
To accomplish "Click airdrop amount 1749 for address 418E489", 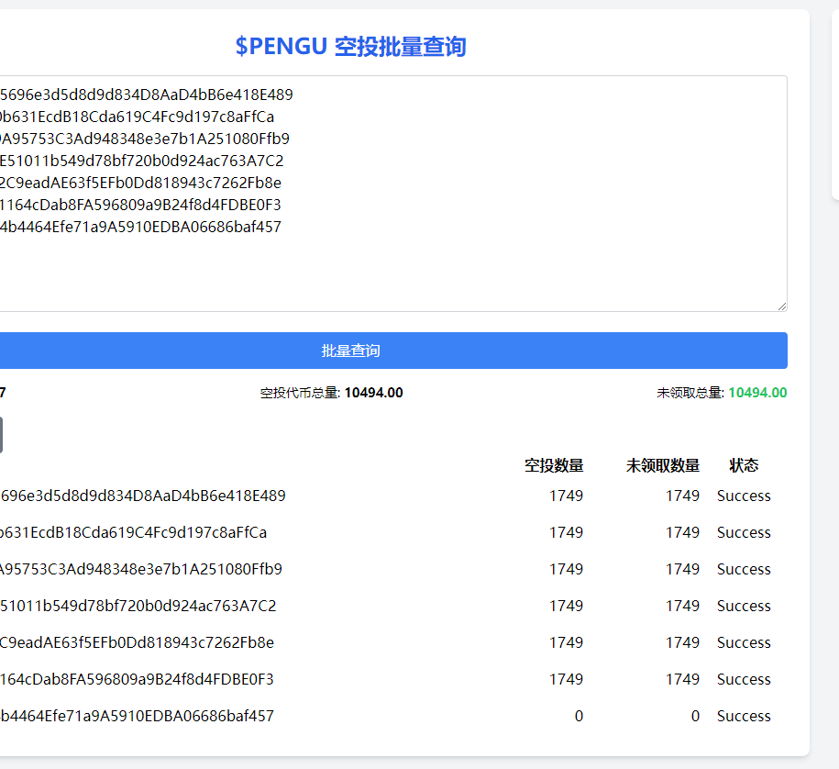I will 566,496.
